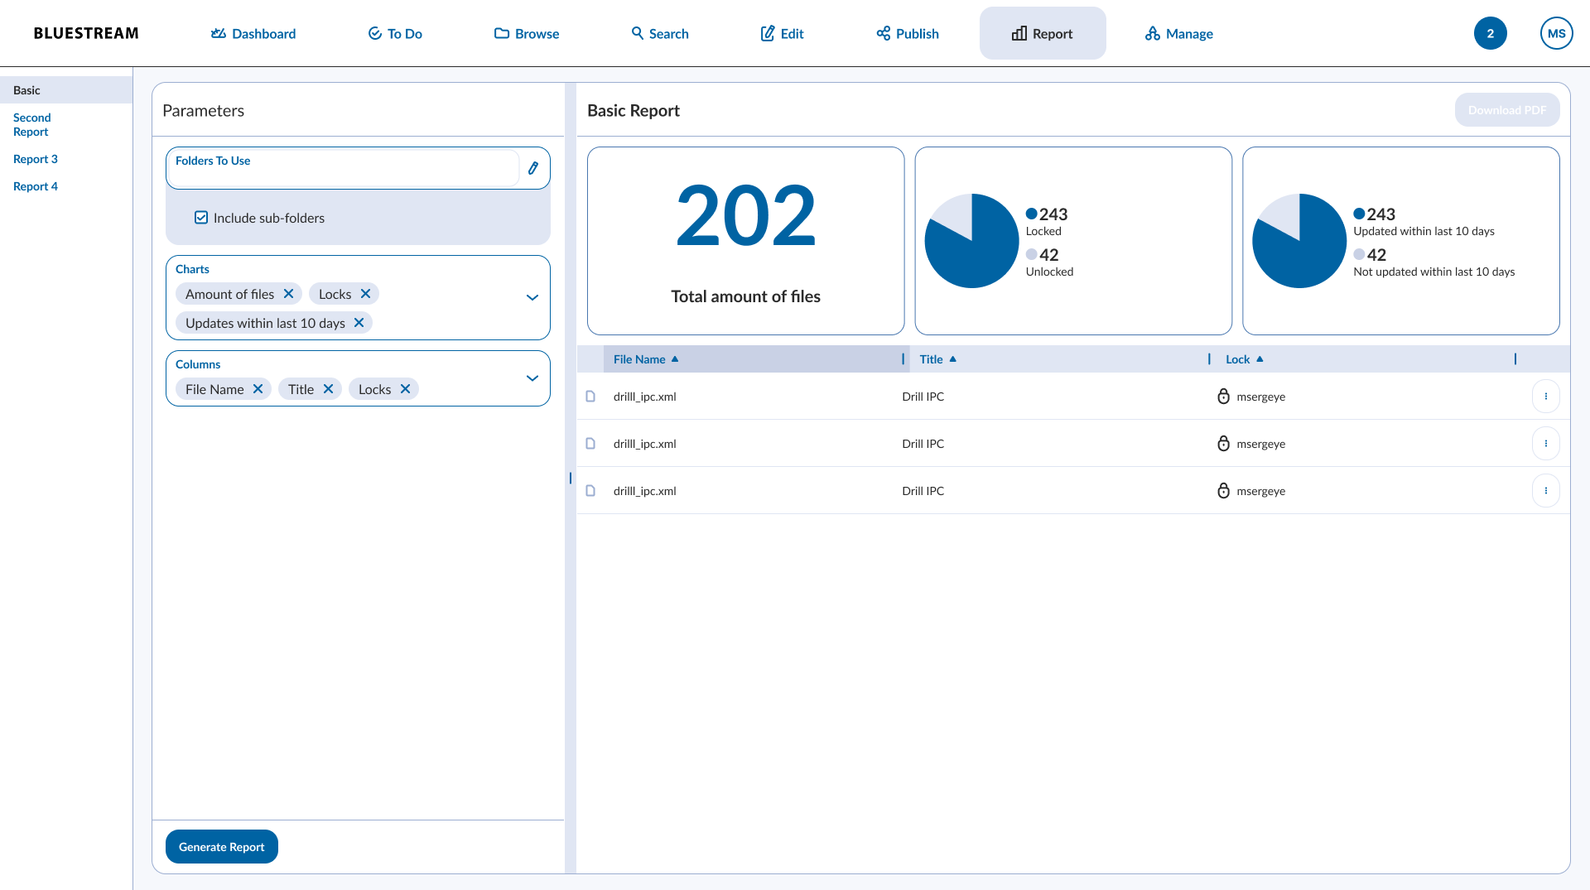Open the Publish section
The width and height of the screenshot is (1590, 890).
(x=908, y=33)
